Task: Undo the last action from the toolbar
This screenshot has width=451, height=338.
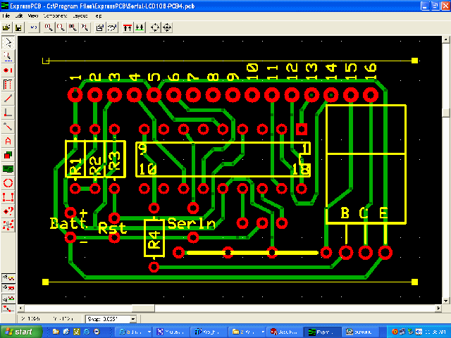Action: tap(34, 27)
